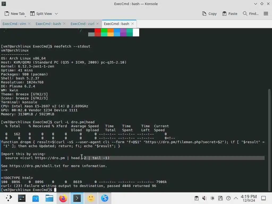Open the New Tab dropdown arrow
The height and width of the screenshot is (204, 272).
25,16
